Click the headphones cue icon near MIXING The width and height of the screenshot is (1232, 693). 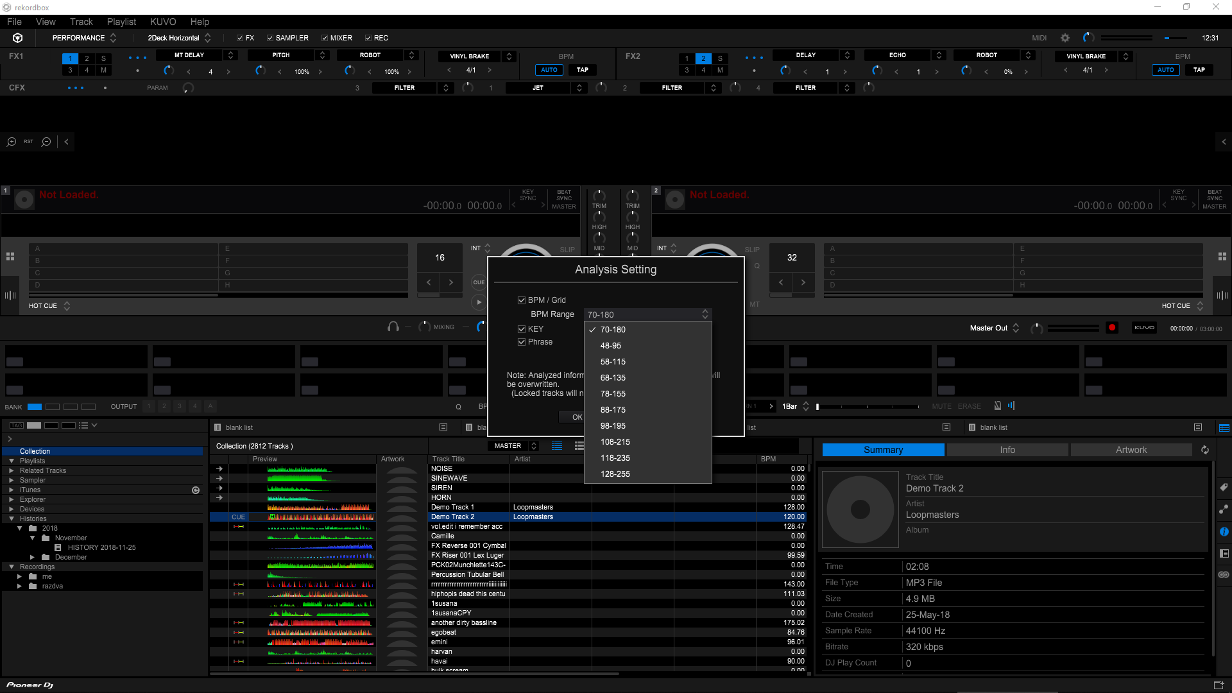(393, 327)
